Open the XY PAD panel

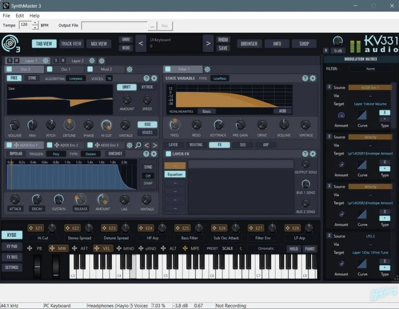[12, 246]
